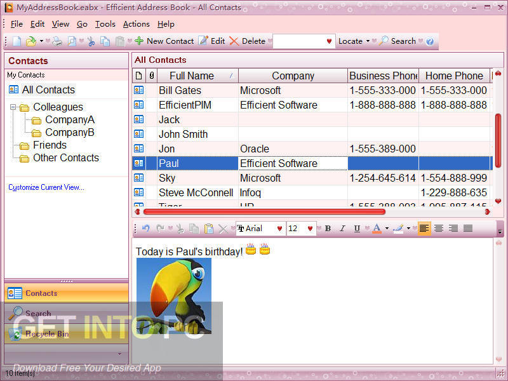
Task: Sort by the Business Phone column header
Action: tap(384, 76)
